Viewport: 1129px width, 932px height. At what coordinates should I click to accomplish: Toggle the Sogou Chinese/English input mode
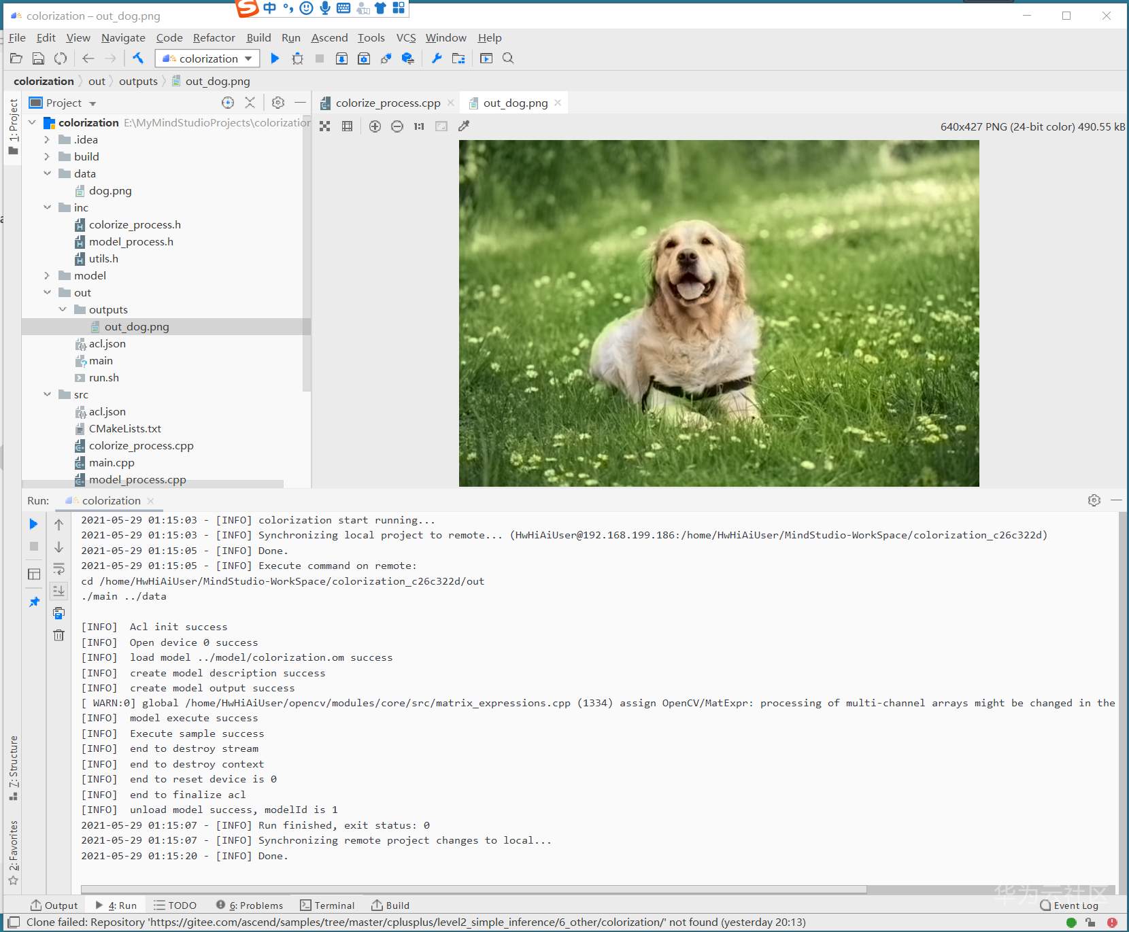[270, 8]
